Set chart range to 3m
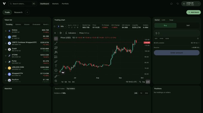This screenshot has height=113, width=203. (x=73, y=82)
